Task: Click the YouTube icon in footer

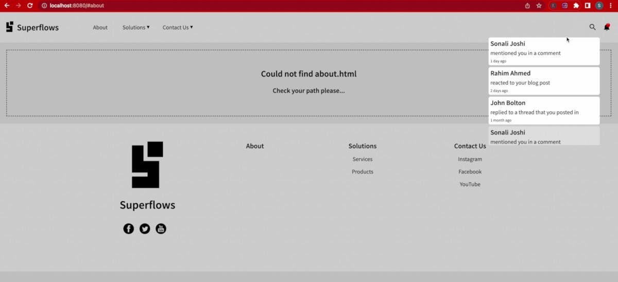Action: pyautogui.click(x=161, y=228)
